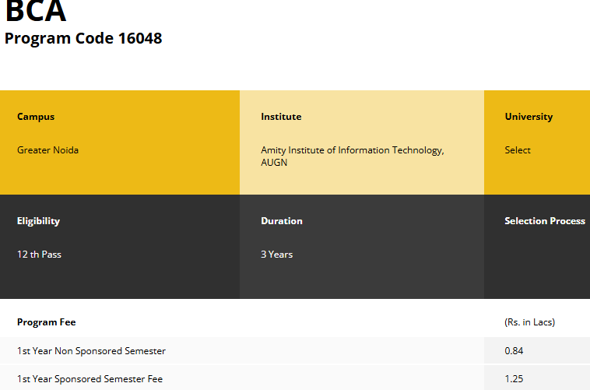The height and width of the screenshot is (390, 590).
Task: Select the 1st Year Non Sponsored Semester row
Action: pyautogui.click(x=91, y=351)
